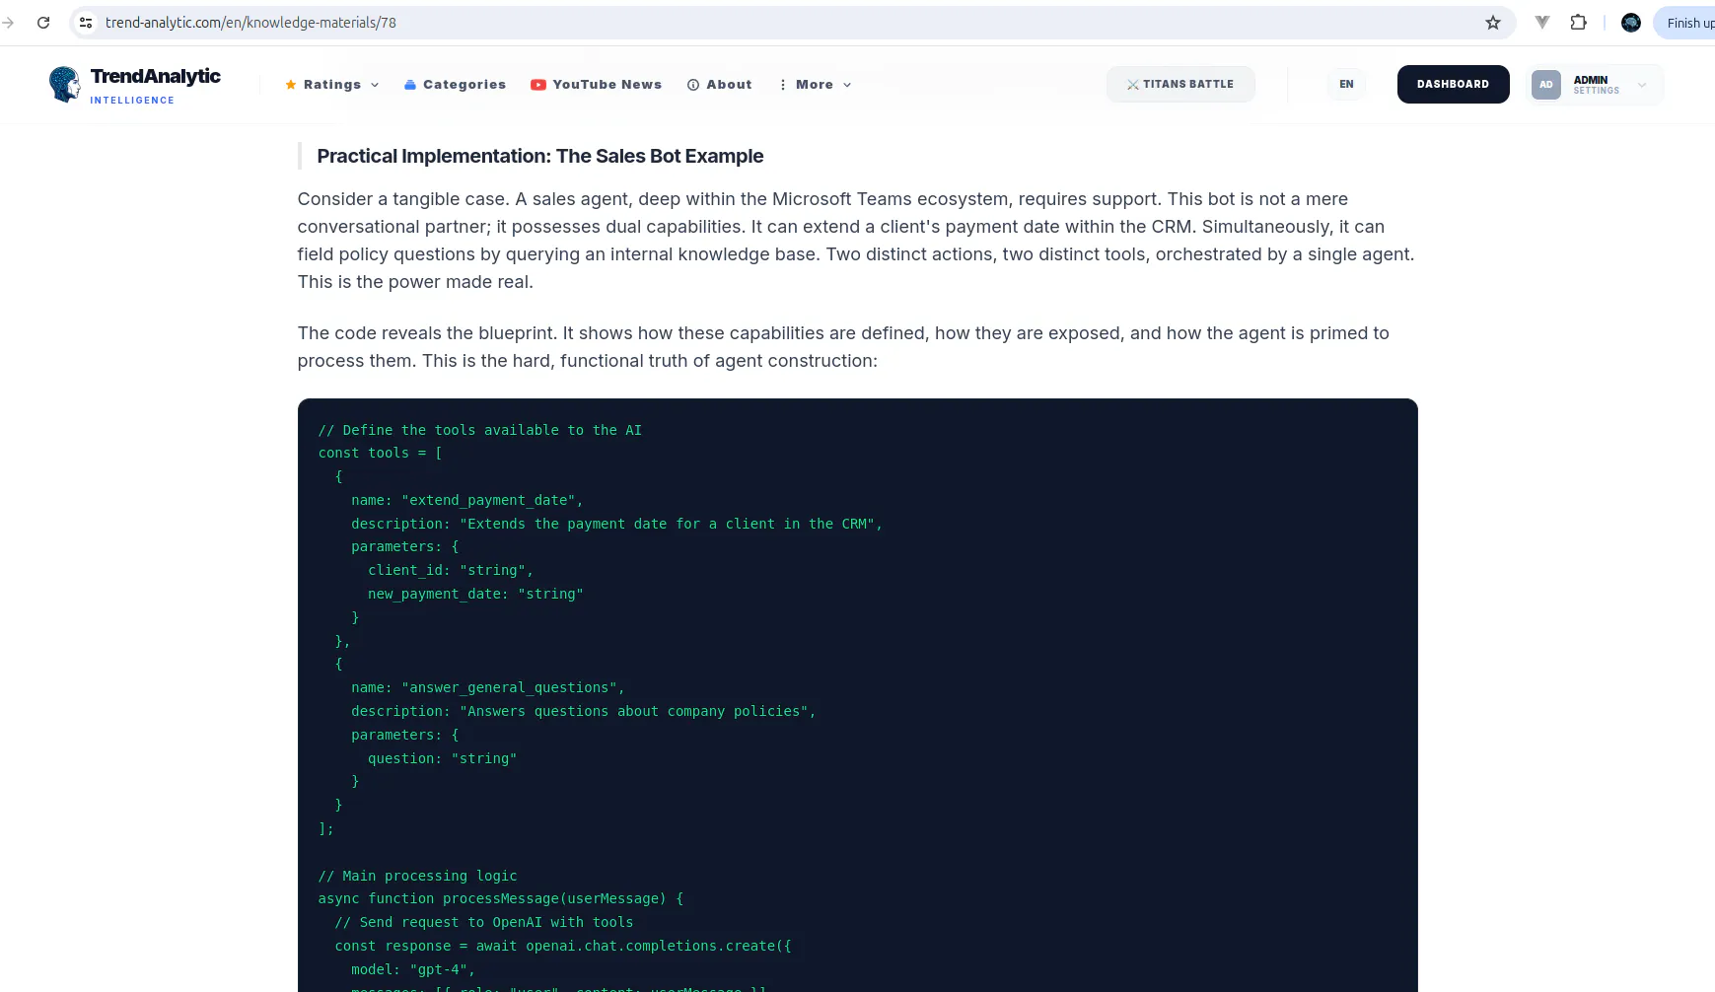Viewport: 1715px width, 992px height.
Task: Click the Practical Implementation heading
Action: click(x=539, y=156)
